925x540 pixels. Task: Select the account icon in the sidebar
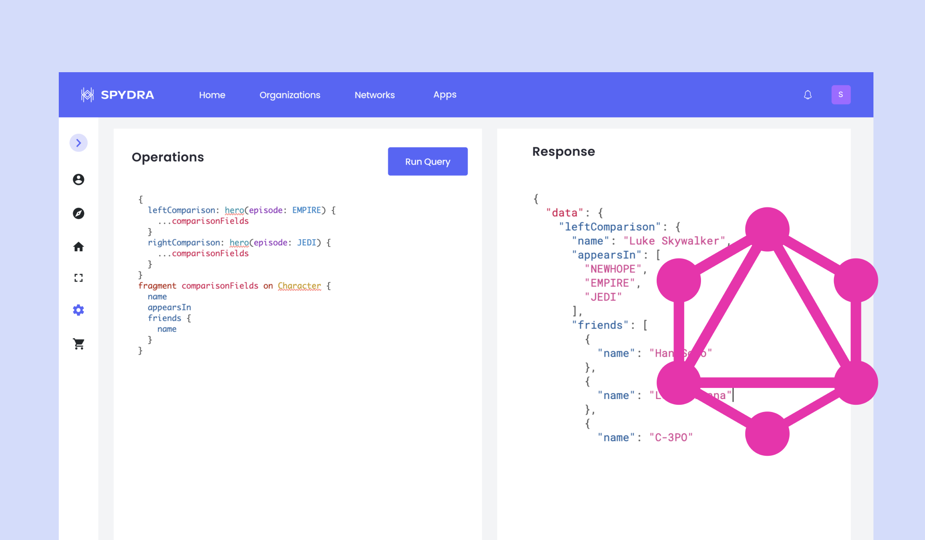coord(79,179)
